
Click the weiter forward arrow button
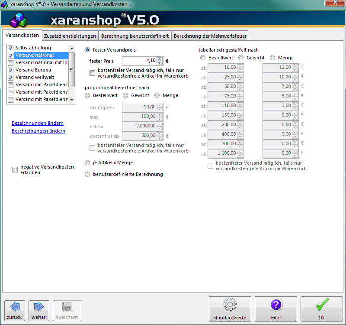pos(38,310)
